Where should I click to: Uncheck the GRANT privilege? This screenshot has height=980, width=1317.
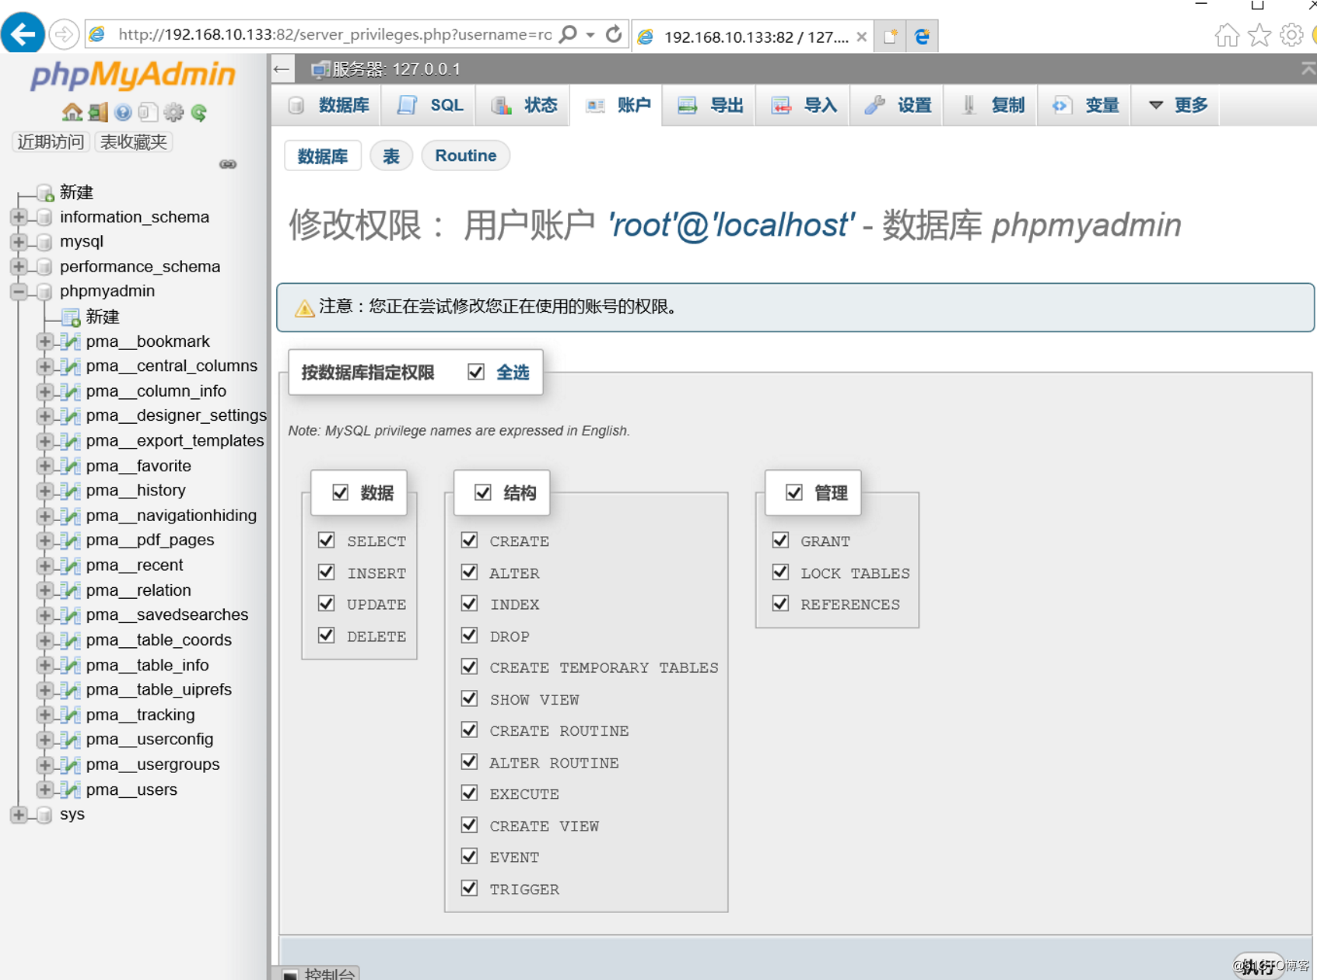click(x=780, y=540)
